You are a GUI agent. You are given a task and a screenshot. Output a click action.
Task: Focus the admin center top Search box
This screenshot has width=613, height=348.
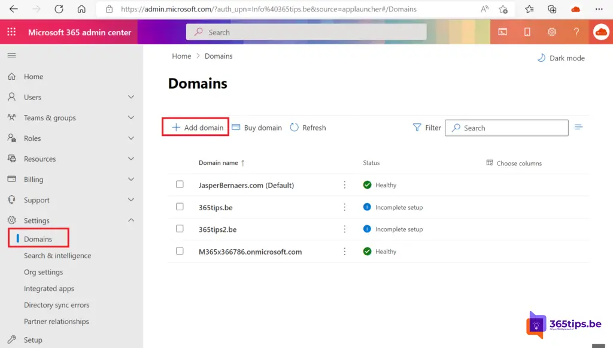306,32
